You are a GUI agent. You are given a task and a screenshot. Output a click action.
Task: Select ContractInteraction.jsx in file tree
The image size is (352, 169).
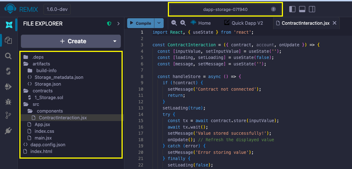(x=59, y=118)
